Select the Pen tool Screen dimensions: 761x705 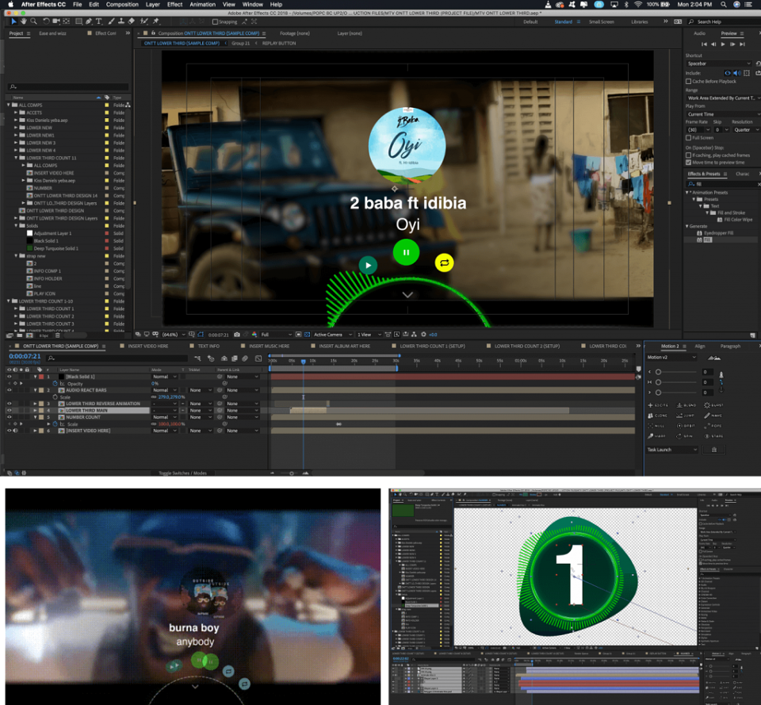point(88,21)
